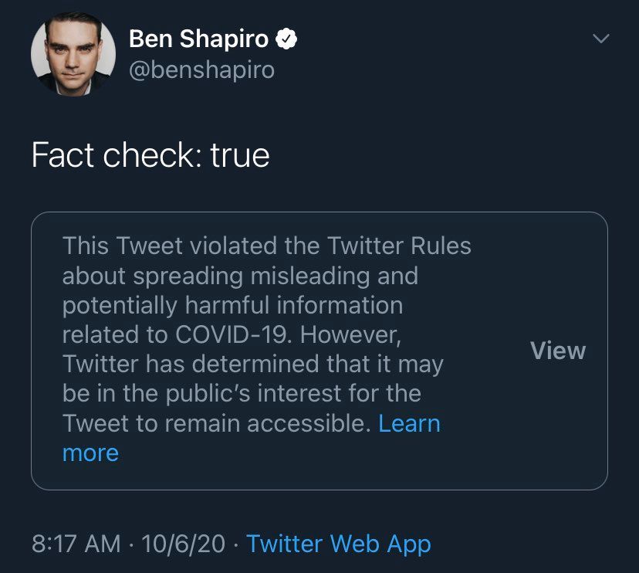This screenshot has width=639, height=573.
Task: Click the word "Fact" in the tweet
Action: click(61, 155)
